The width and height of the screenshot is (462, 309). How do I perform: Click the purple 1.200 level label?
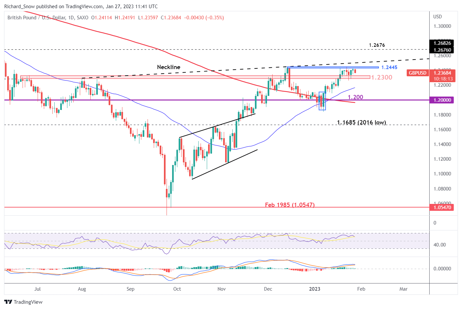point(355,97)
